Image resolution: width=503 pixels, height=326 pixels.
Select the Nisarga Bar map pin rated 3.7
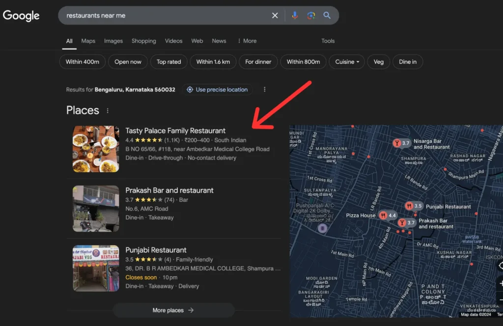401,143
